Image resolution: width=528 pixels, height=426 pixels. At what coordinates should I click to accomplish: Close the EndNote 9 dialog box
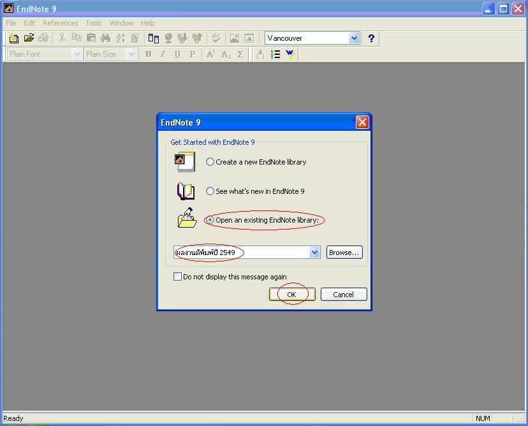362,122
